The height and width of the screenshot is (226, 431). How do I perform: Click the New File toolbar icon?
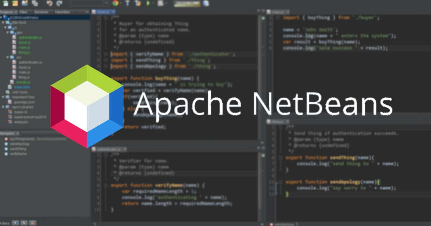5,3
